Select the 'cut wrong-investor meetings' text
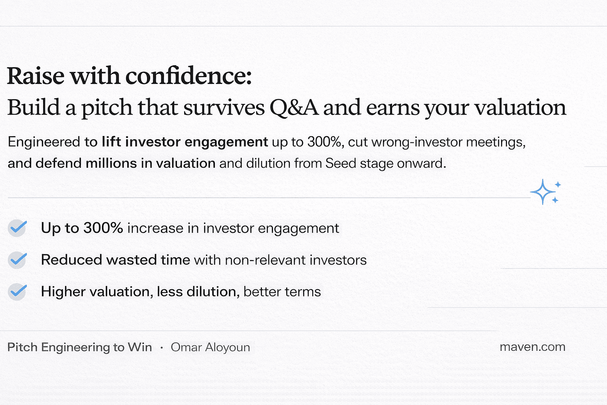The width and height of the screenshot is (607, 405). pos(437,142)
